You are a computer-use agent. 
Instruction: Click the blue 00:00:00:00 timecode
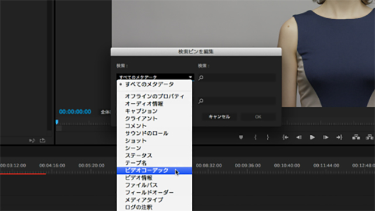75,112
